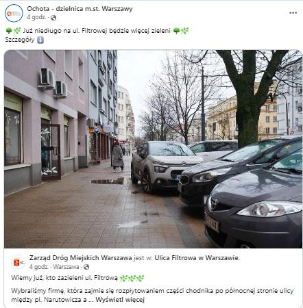Click the globe privacy icon in shared post

pyautogui.click(x=86, y=267)
